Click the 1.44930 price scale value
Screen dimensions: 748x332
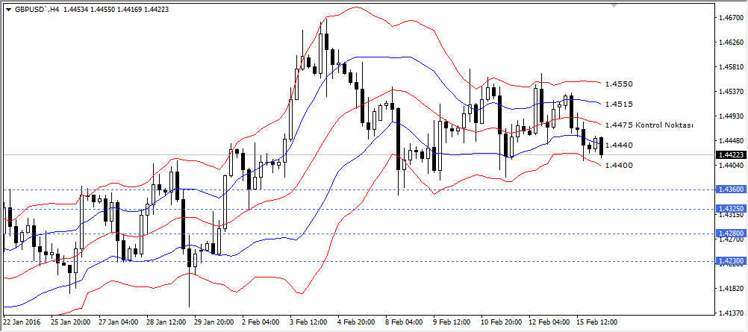coord(731,116)
